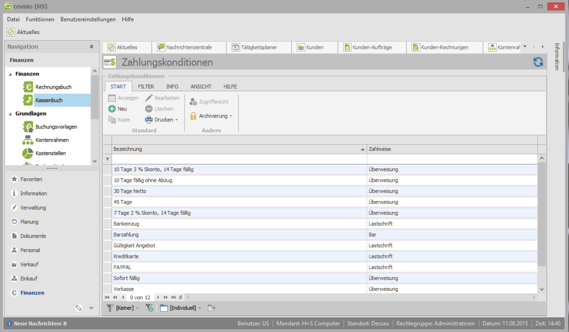Click the refresh icon beside Zahlungskonditionen

pyautogui.click(x=538, y=62)
